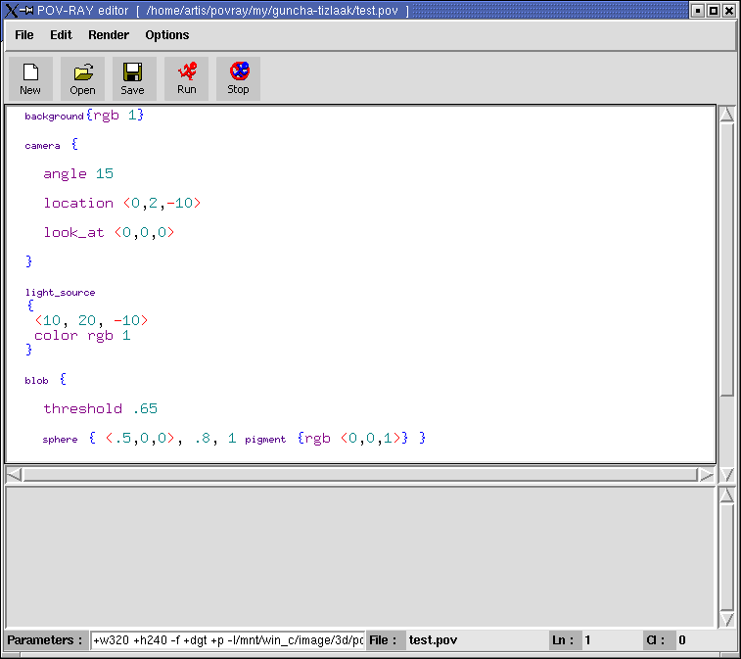The width and height of the screenshot is (741, 659).
Task: Open the Render menu
Action: (109, 35)
